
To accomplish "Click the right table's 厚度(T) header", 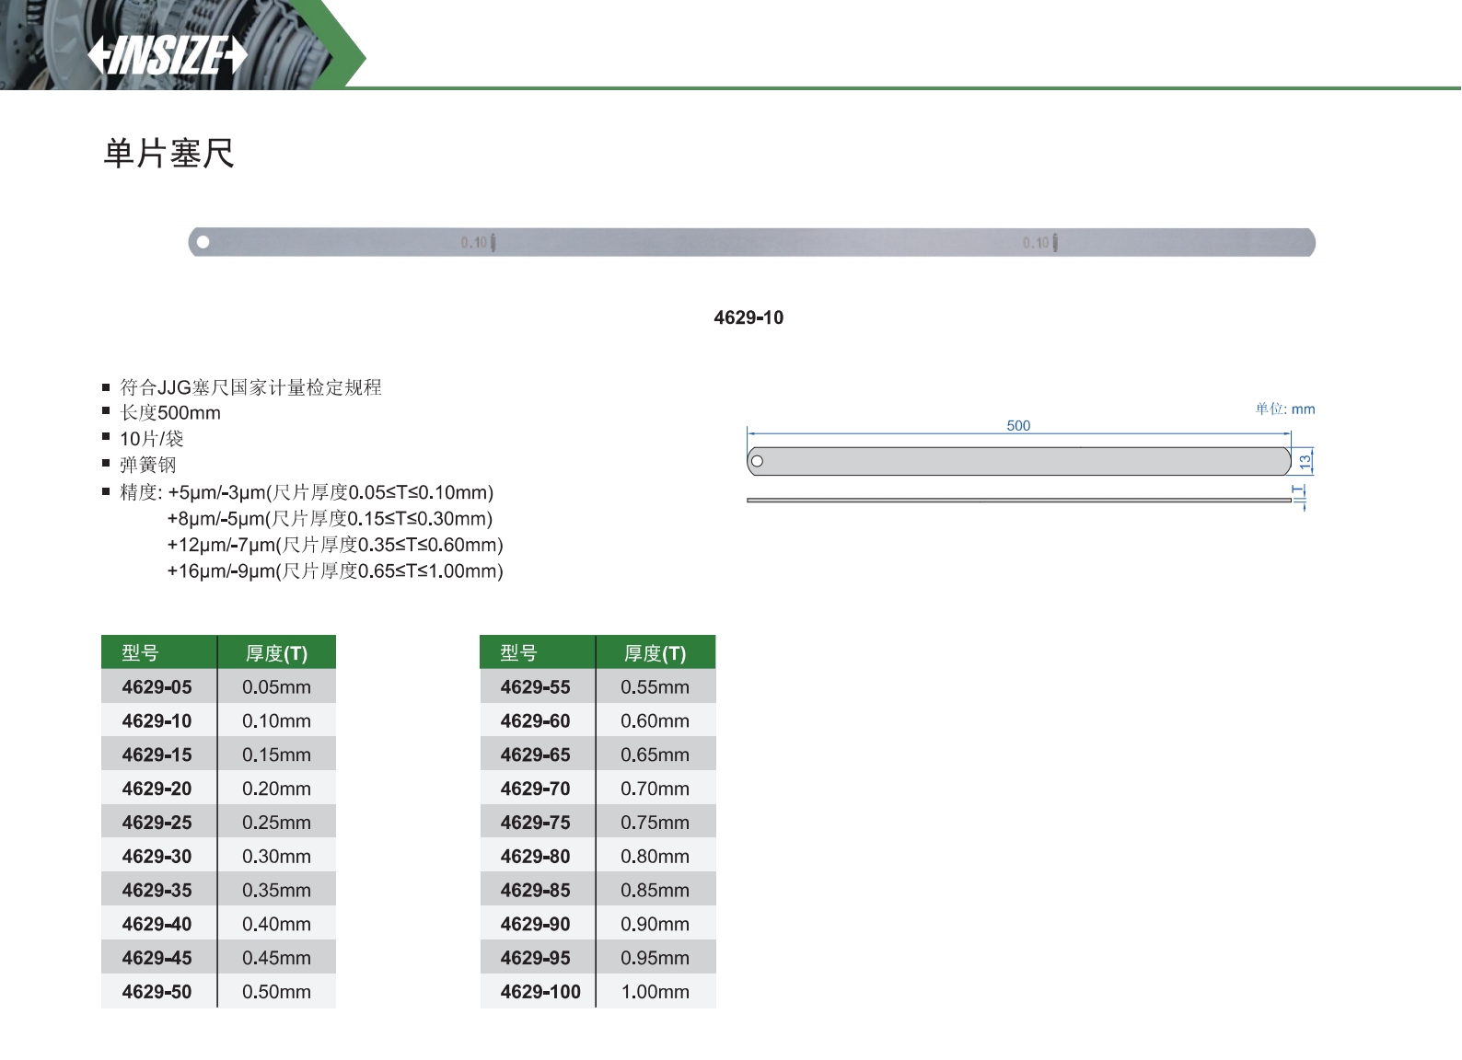I will click(655, 653).
